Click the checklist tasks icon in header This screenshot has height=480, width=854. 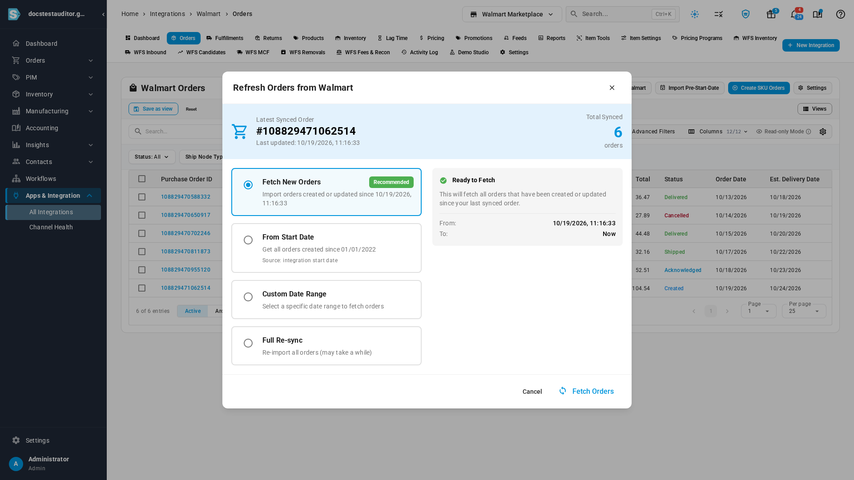[x=718, y=14]
